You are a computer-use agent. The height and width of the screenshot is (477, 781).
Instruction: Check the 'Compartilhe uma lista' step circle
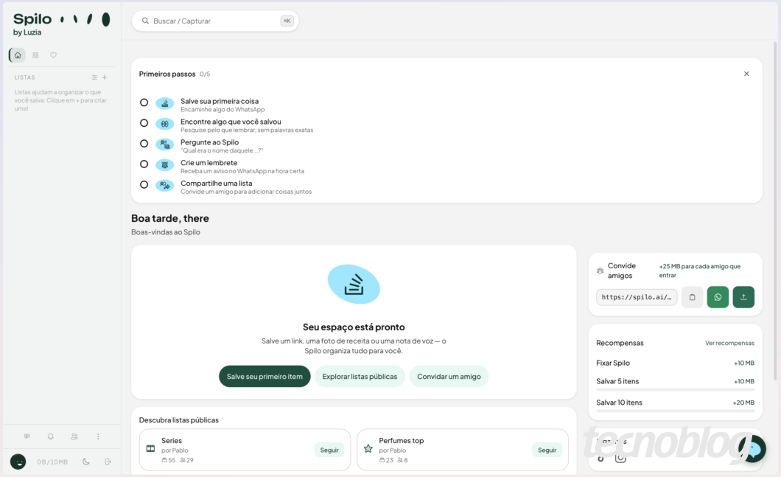(144, 184)
